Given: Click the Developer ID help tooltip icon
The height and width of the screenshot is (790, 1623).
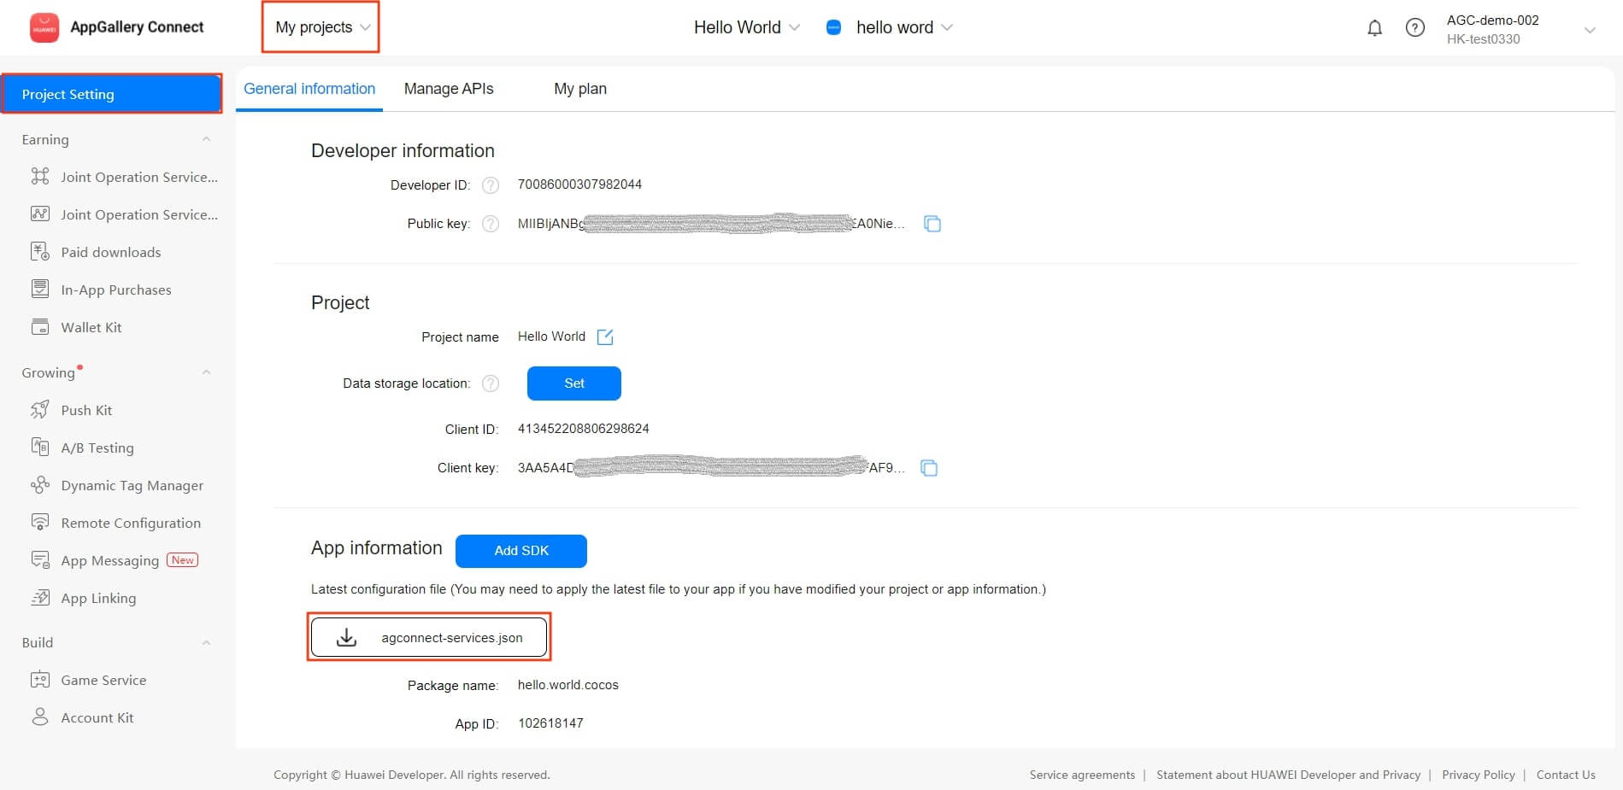Looking at the screenshot, I should click(491, 185).
